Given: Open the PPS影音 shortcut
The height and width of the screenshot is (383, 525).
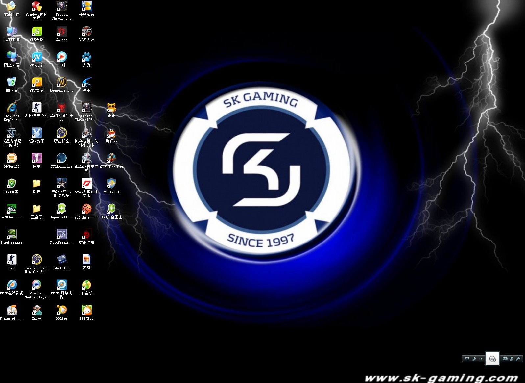Looking at the screenshot, I should point(86,310).
